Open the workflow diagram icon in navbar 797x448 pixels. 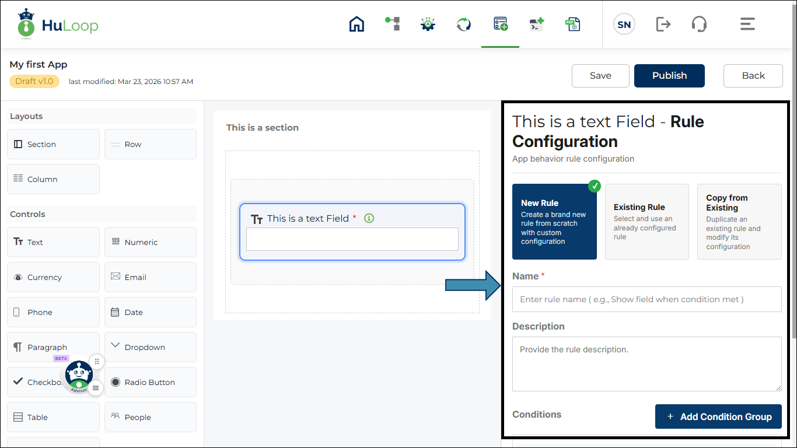tap(393, 24)
